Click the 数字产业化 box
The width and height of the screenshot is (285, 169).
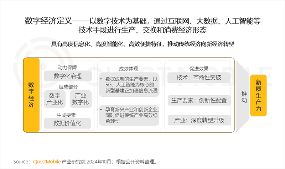pos(55,99)
